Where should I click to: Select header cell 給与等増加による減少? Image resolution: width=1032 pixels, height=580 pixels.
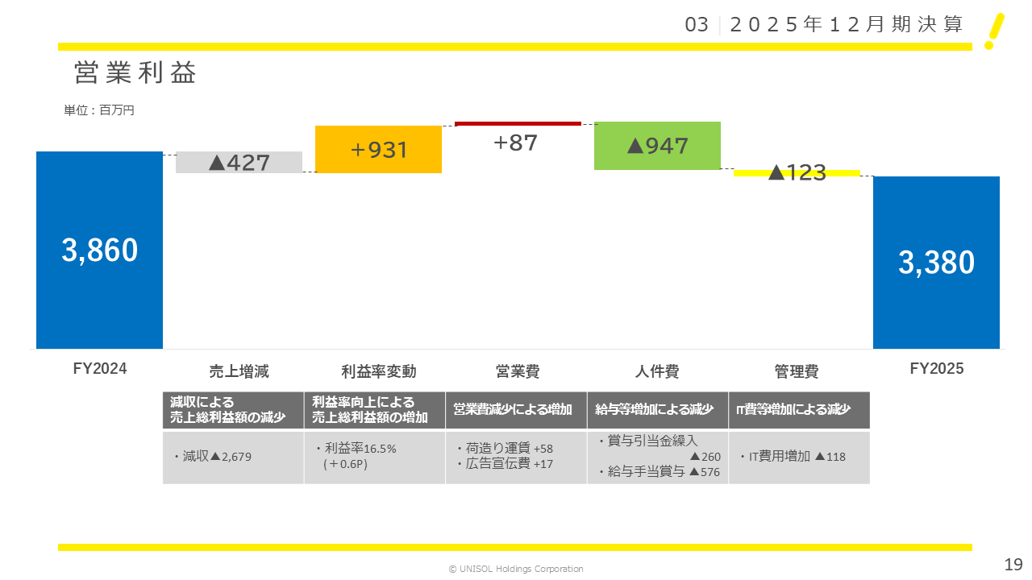click(x=658, y=410)
